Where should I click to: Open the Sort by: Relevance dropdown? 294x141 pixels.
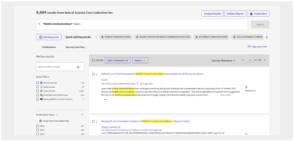(x=223, y=60)
